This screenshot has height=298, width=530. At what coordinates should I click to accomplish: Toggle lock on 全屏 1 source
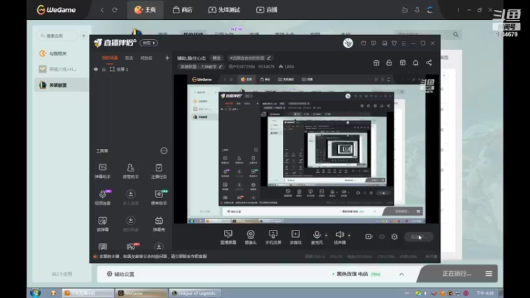pos(104,70)
